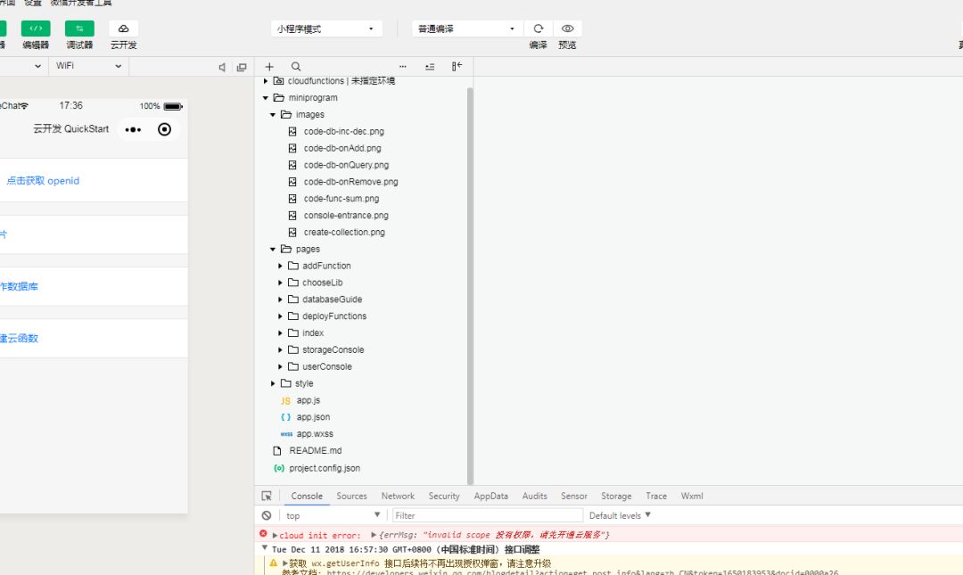Switch to the Audits tab

(534, 496)
